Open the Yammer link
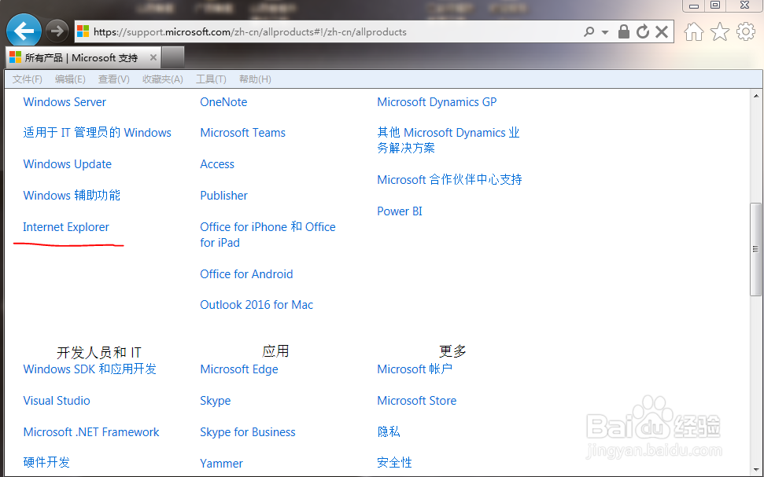This screenshot has width=764, height=477. [x=221, y=464]
